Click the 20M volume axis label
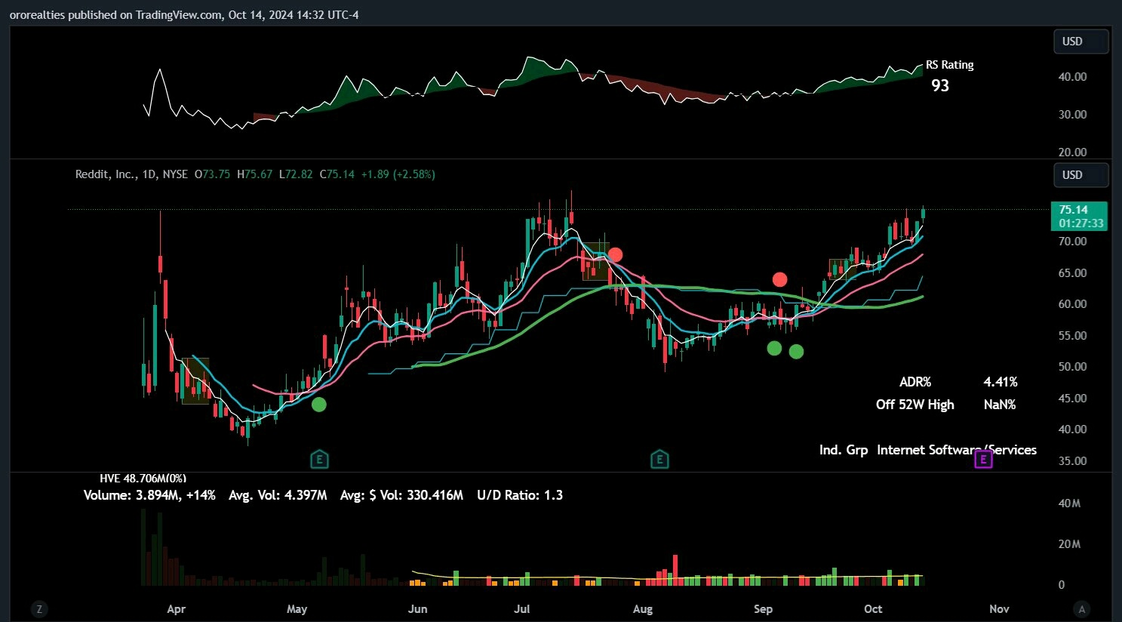Screen dimensions: 1122x622 pos(1069,544)
